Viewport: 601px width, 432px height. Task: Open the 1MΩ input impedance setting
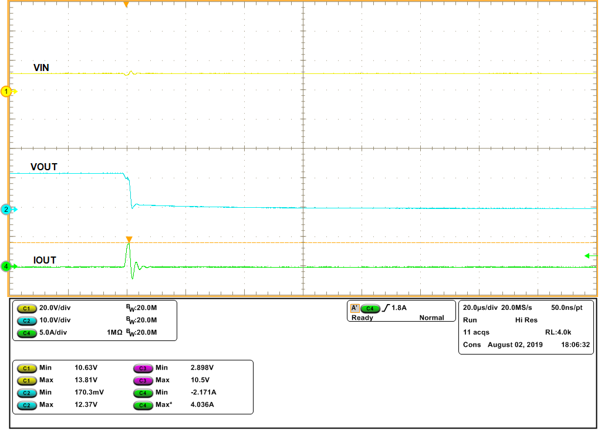tap(116, 331)
